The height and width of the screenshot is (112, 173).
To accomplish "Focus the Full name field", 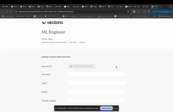I will [97, 74].
